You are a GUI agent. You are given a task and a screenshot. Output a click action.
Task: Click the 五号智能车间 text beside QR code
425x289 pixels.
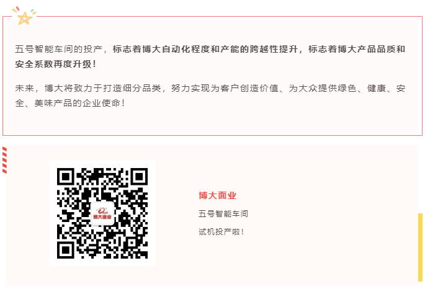pos(223,214)
